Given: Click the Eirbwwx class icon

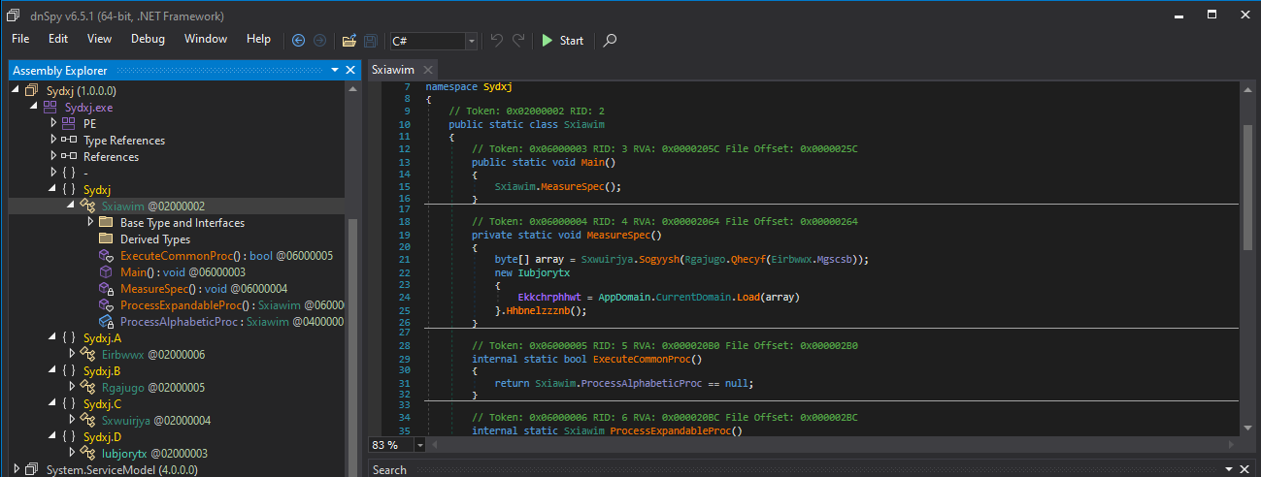Looking at the screenshot, I should (88, 354).
